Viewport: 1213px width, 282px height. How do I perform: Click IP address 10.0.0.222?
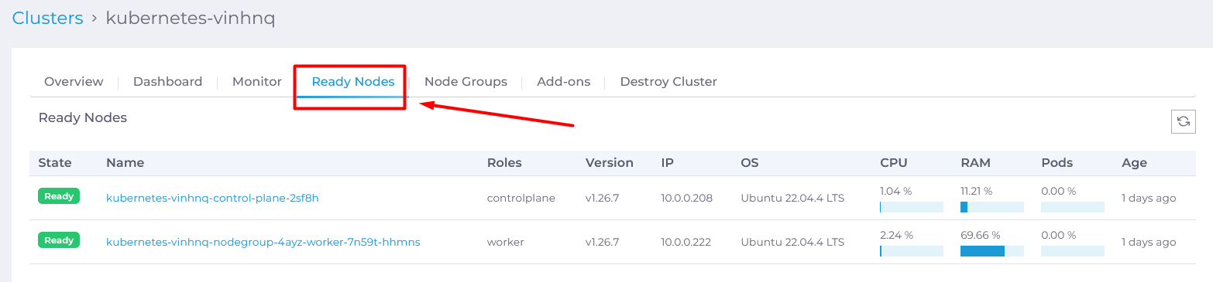point(686,242)
